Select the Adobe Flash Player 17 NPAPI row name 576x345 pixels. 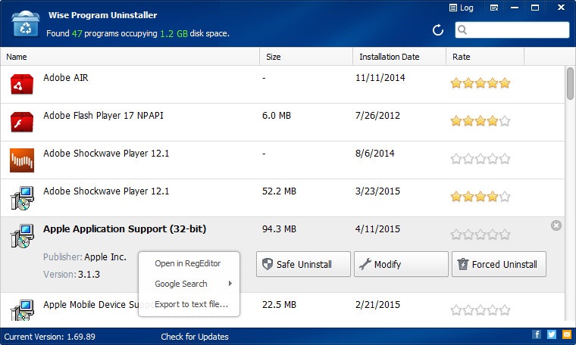(103, 116)
